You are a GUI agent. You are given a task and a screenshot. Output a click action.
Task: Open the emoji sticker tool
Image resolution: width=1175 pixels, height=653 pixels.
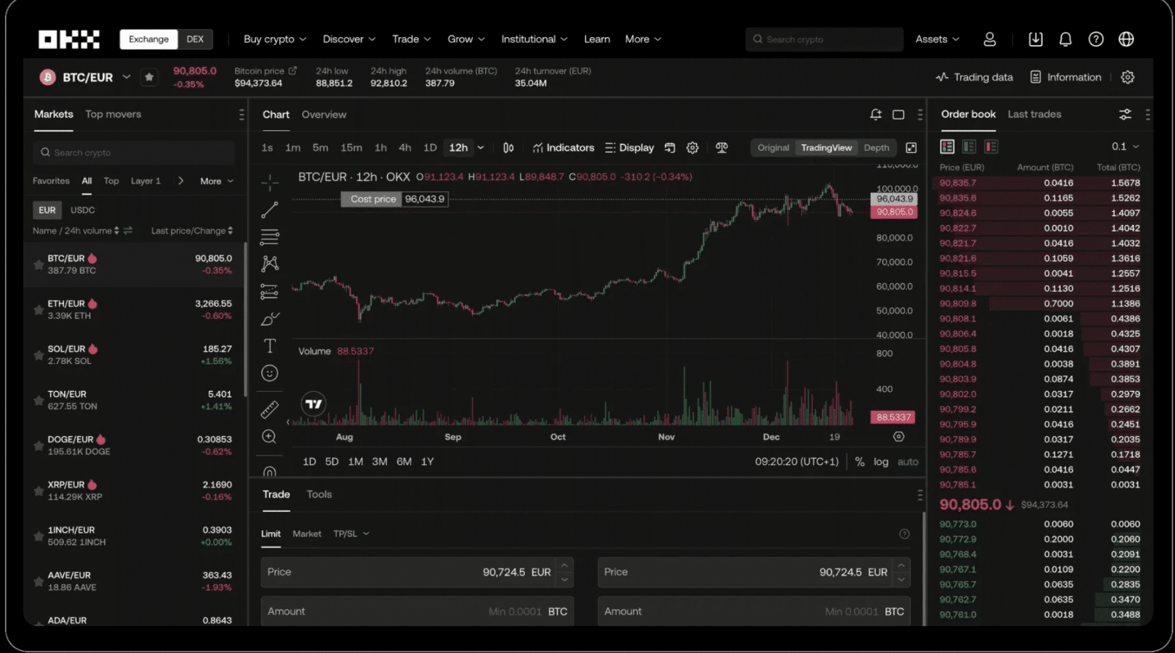point(270,374)
